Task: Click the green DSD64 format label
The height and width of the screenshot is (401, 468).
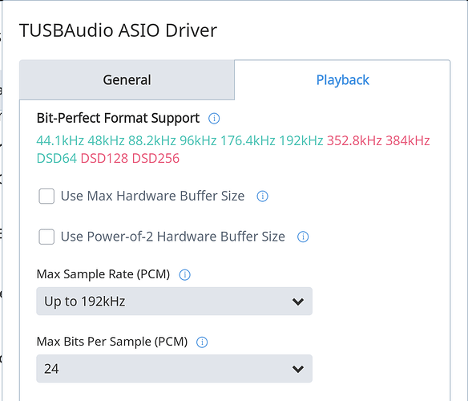Action: [57, 158]
